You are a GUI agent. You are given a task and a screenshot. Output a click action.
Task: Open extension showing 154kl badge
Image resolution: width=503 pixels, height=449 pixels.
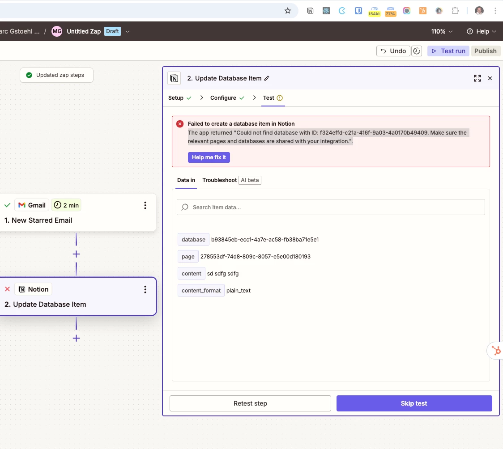(375, 12)
